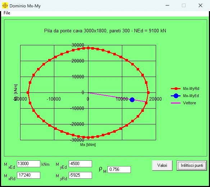The image size is (210, 187).
Task: Click the Vettore legend entry
Action: [183, 103]
